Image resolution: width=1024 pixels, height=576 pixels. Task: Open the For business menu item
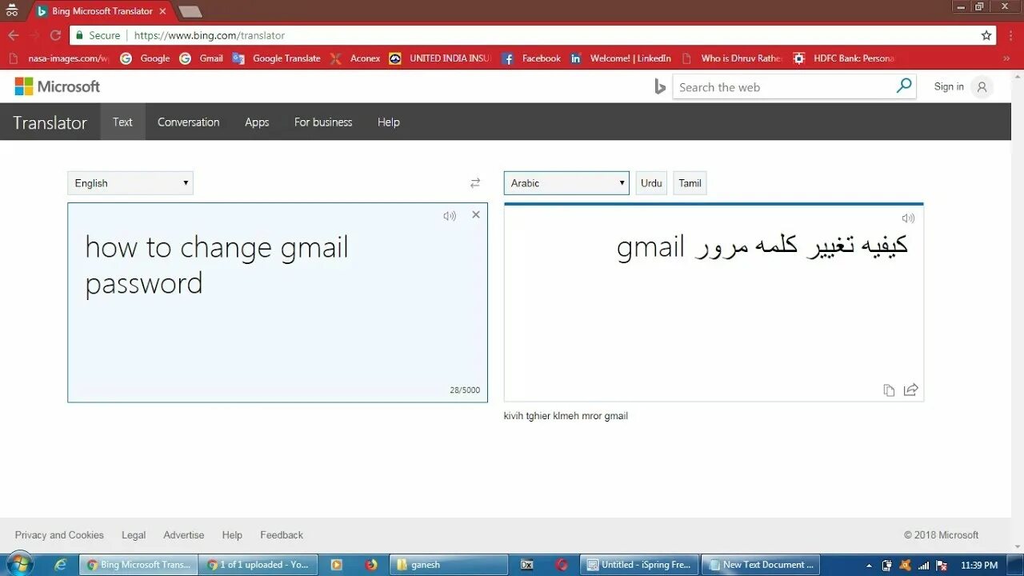[x=323, y=122]
